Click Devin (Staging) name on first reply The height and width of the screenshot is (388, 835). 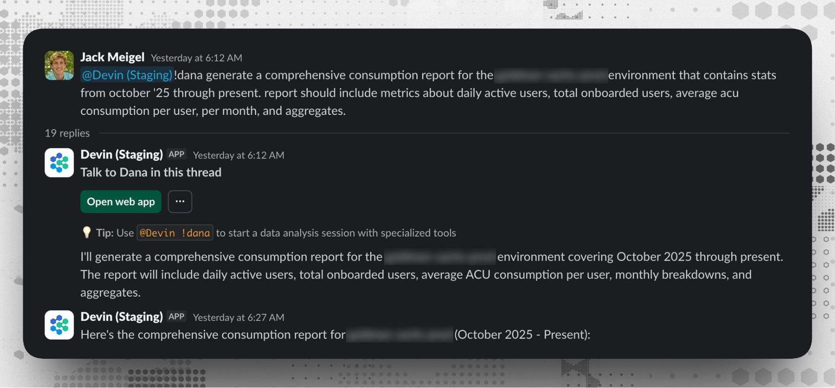pyautogui.click(x=122, y=155)
